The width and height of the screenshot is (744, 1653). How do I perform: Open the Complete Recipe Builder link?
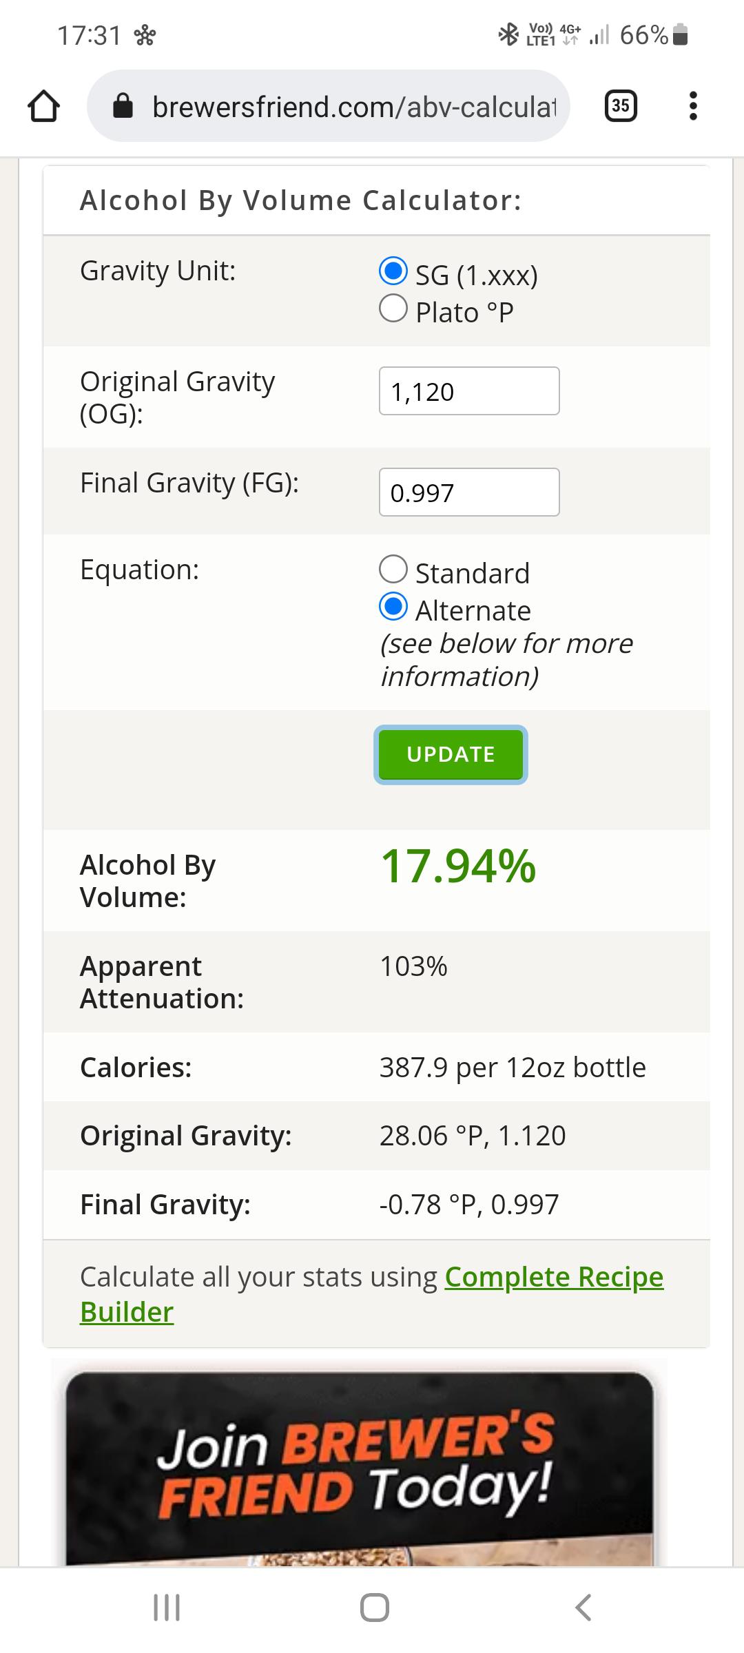(553, 1276)
